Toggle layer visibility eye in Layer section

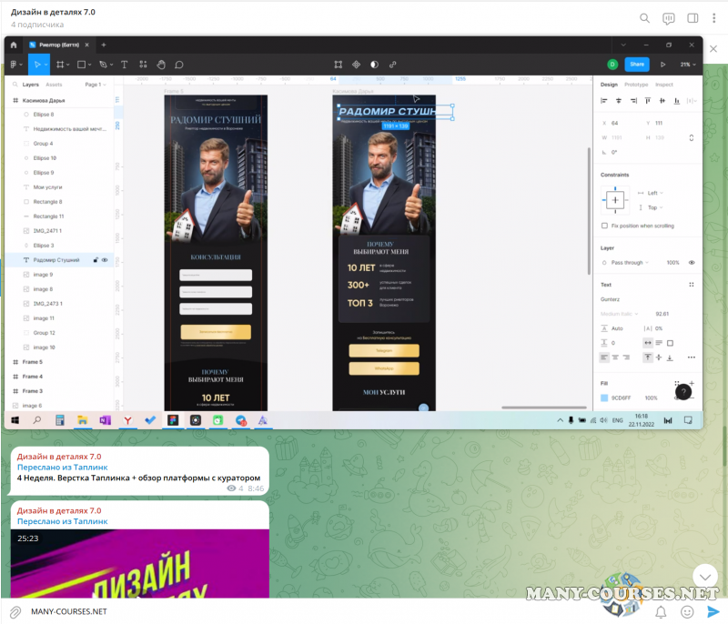[692, 262]
